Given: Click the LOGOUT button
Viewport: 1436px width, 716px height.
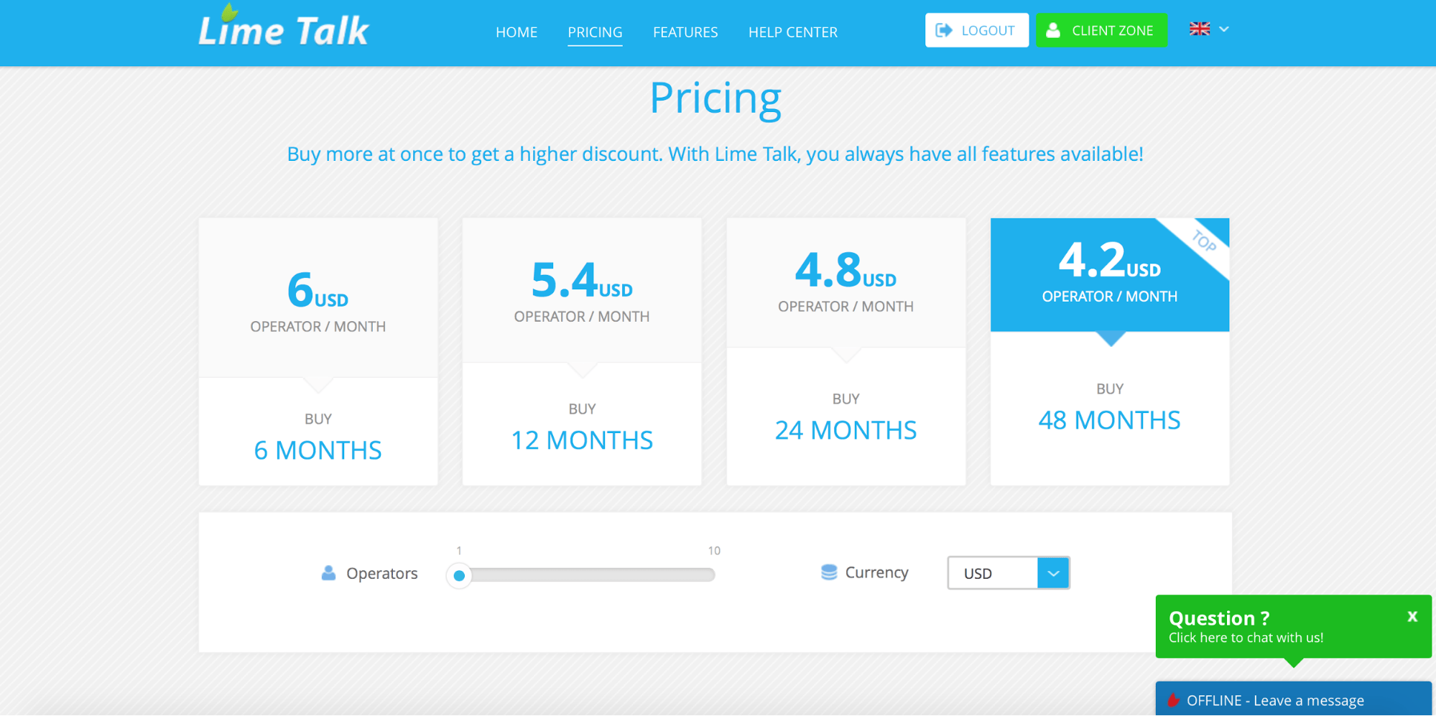Looking at the screenshot, I should pos(977,30).
